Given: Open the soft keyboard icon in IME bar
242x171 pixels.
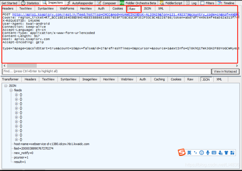Looking at the screenshot, I should (x=214, y=153).
